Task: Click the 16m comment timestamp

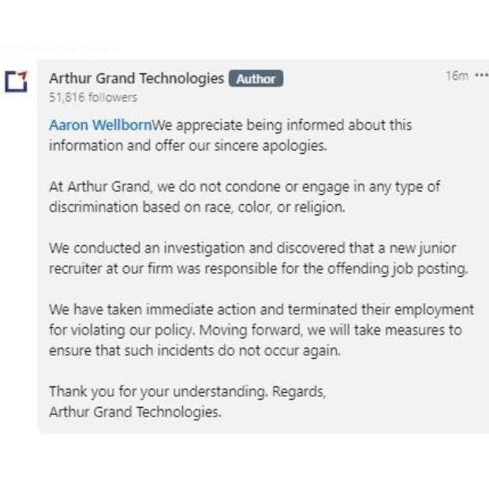Action: pos(457,76)
